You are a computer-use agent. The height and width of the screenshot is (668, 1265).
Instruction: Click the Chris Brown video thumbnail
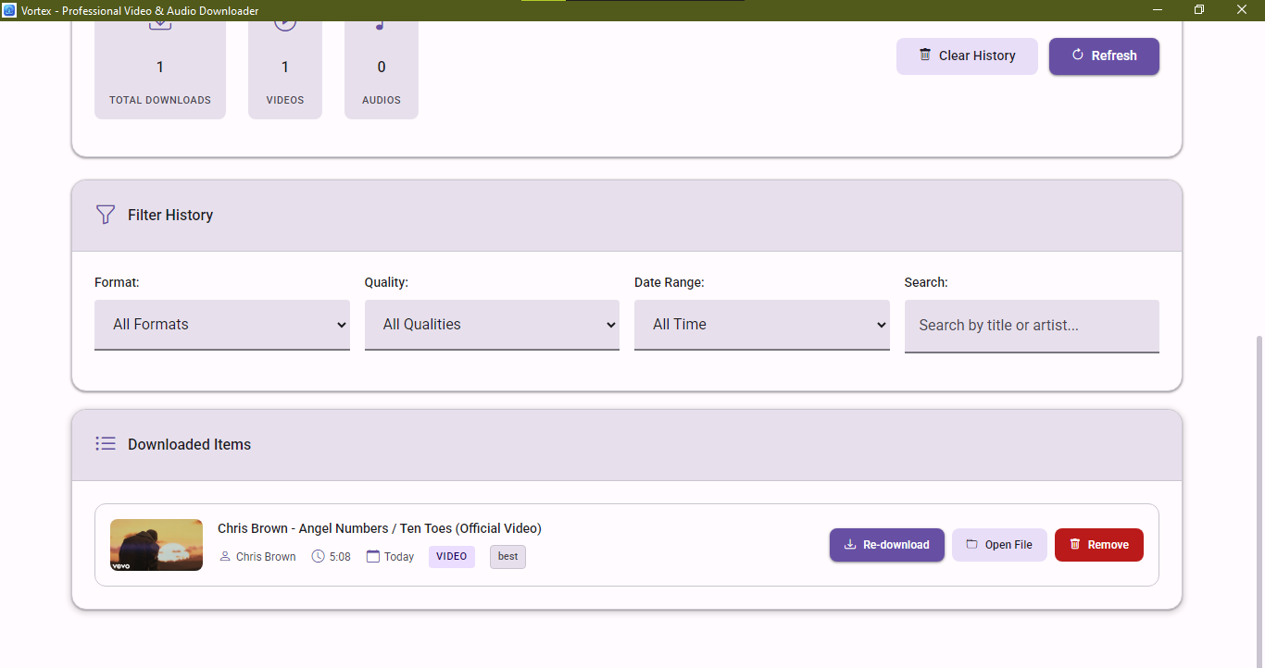point(157,545)
